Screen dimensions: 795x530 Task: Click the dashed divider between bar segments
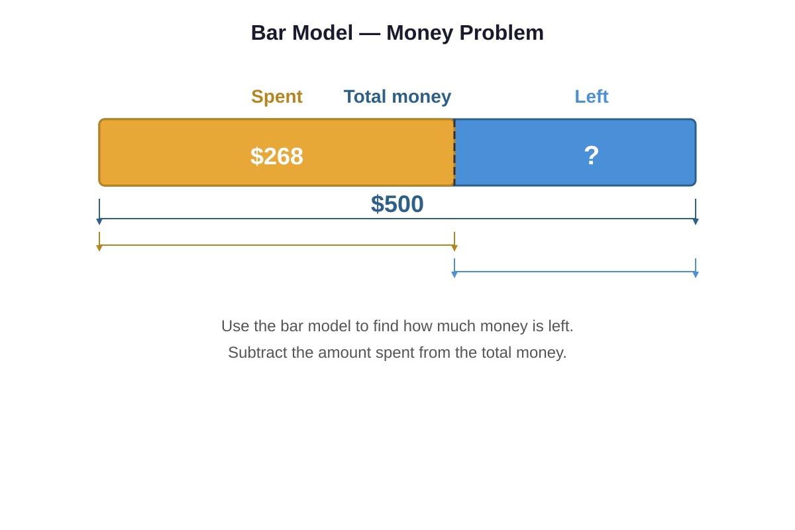(454, 152)
